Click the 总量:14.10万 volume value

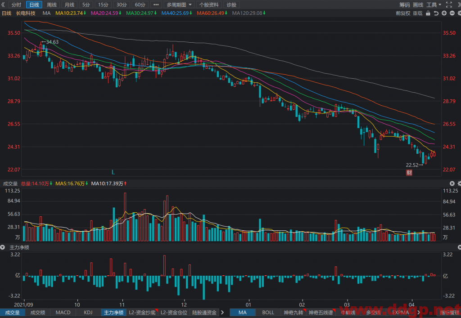click(36, 184)
